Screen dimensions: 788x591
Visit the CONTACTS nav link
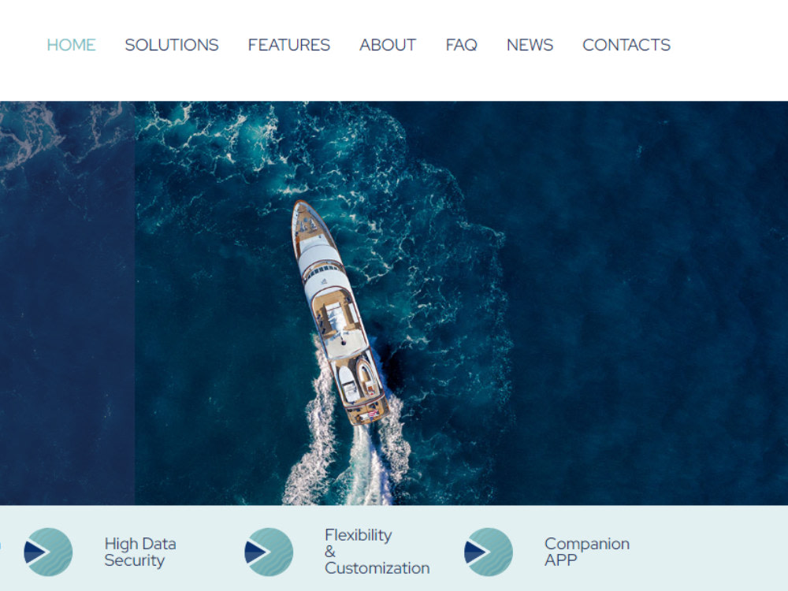(626, 45)
